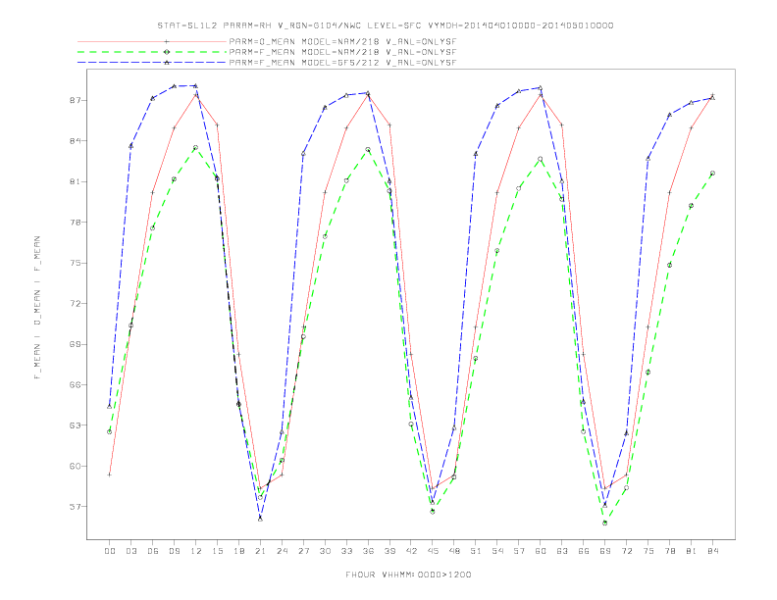Click x-axis forecast hour label 78
Image resolution: width=777 pixels, height=600 pixels.
click(669, 551)
